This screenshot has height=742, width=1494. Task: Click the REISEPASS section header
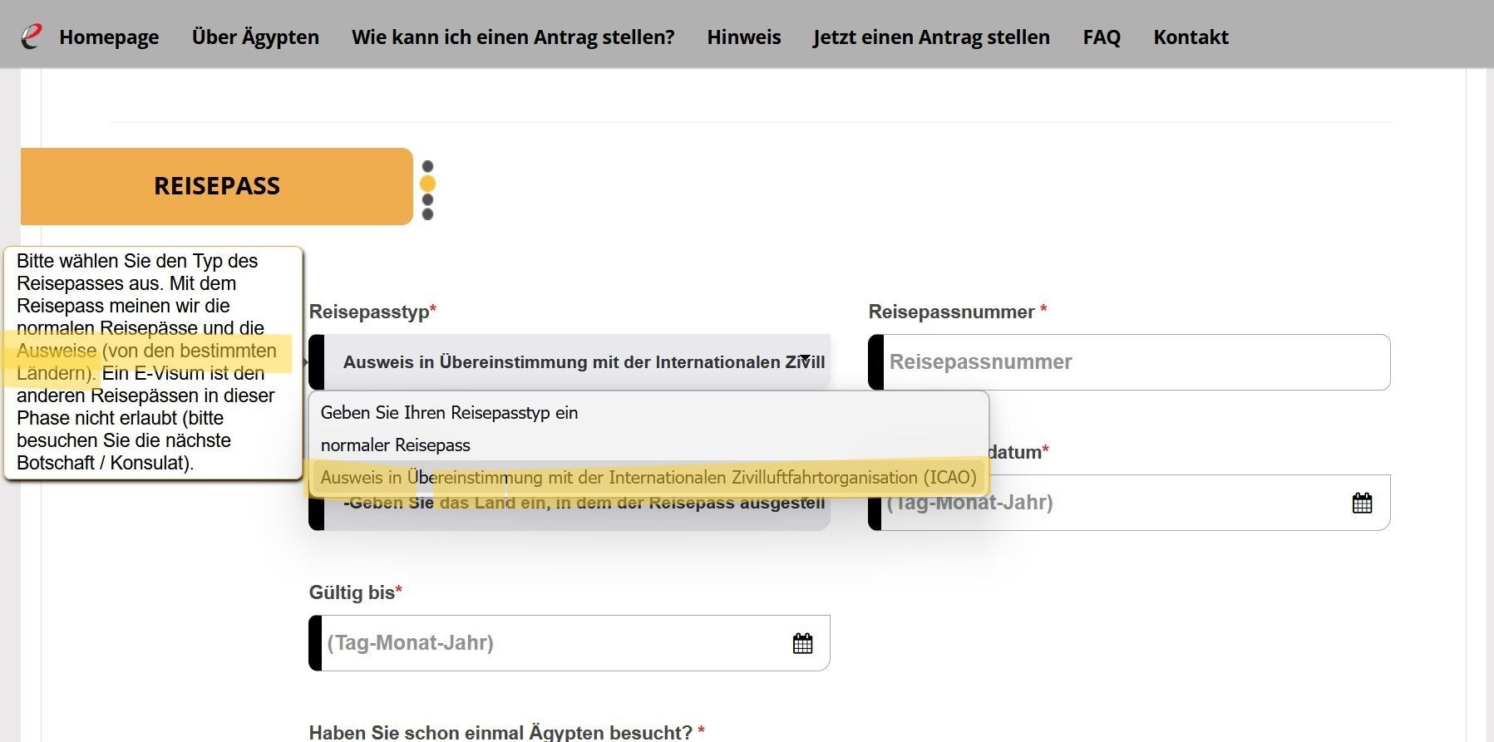[x=217, y=186]
